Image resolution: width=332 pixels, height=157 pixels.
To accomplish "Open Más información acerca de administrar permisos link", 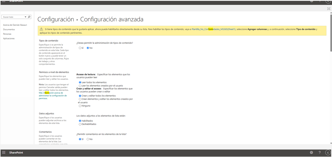I will tap(53, 96).
